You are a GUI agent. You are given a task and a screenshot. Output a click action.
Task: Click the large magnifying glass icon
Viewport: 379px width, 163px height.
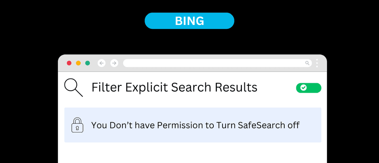click(x=74, y=88)
